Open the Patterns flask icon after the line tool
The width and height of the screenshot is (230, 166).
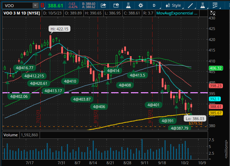tap(203, 6)
